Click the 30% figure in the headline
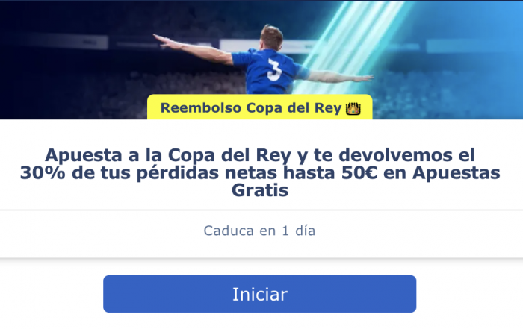 click(43, 172)
